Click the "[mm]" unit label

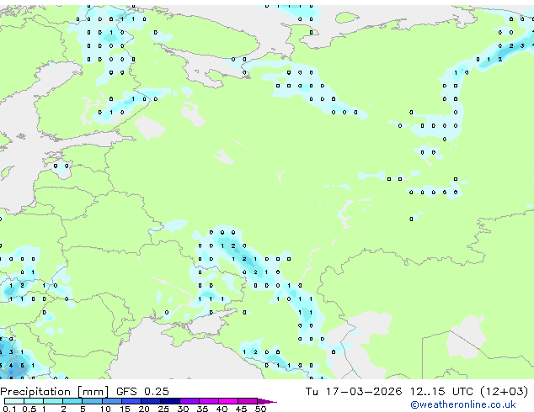coord(93,392)
